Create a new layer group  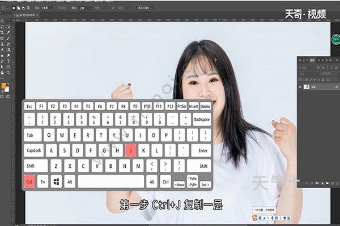pos(328,183)
